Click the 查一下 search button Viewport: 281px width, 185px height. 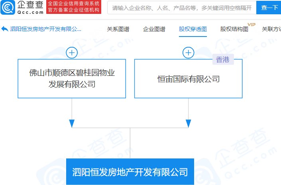pos(269,8)
